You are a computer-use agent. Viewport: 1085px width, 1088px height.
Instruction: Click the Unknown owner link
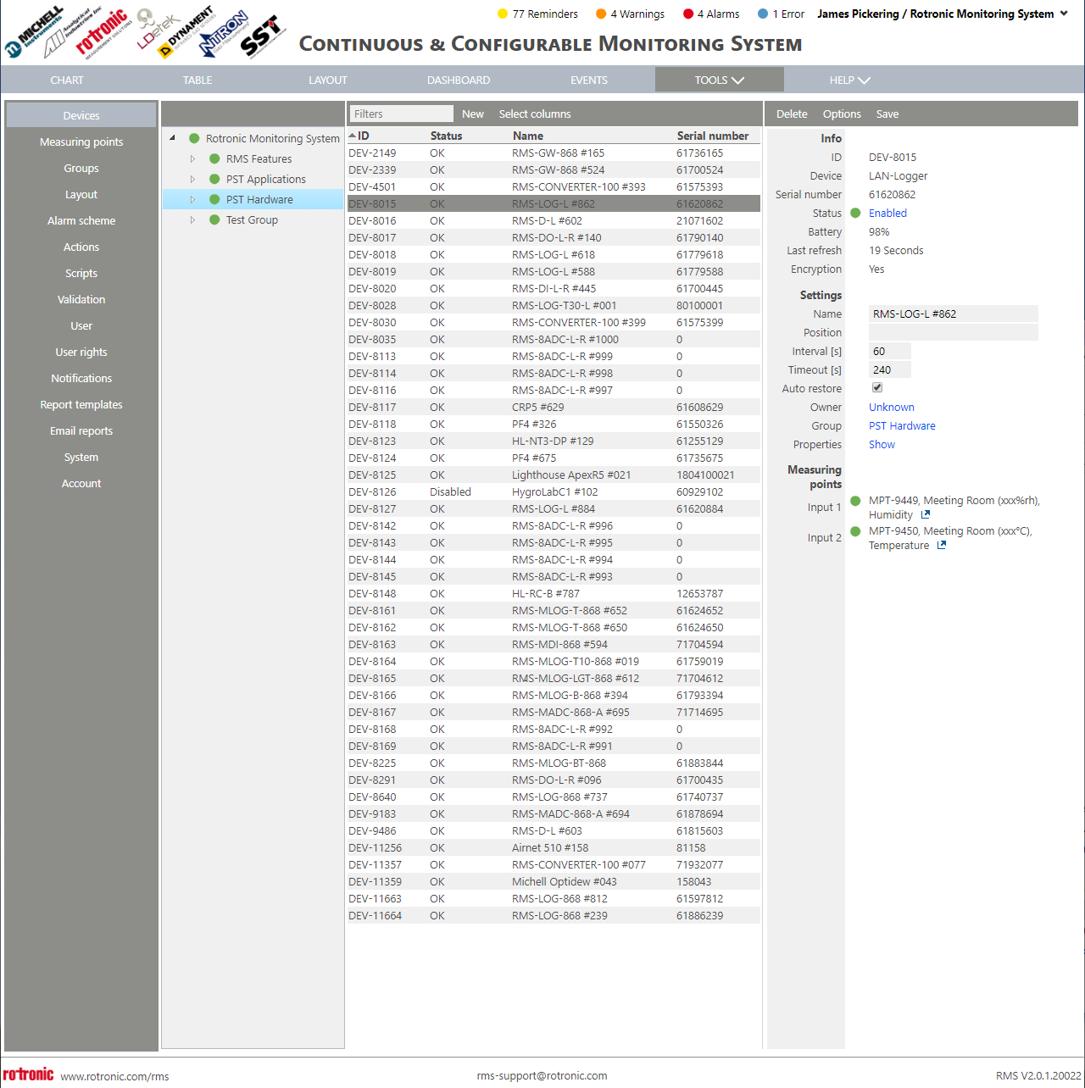(892, 407)
